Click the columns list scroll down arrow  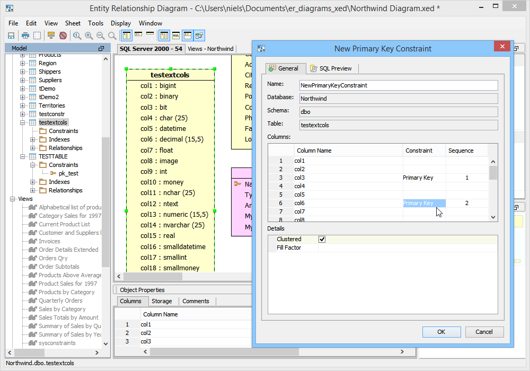(x=493, y=217)
